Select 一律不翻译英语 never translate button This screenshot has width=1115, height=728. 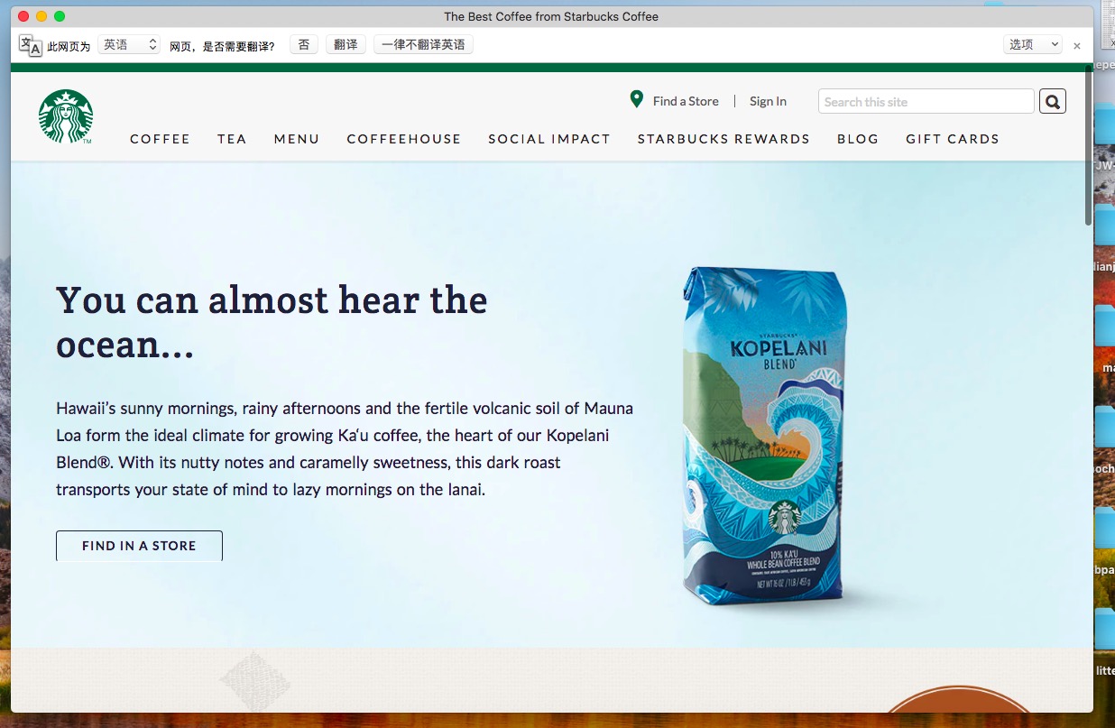423,44
